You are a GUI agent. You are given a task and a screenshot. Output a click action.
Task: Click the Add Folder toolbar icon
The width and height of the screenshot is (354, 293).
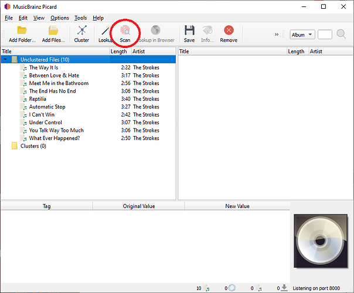[x=22, y=30]
